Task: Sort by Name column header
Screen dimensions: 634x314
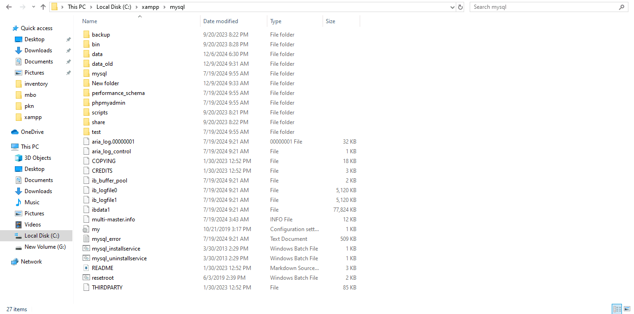Action: (90, 21)
